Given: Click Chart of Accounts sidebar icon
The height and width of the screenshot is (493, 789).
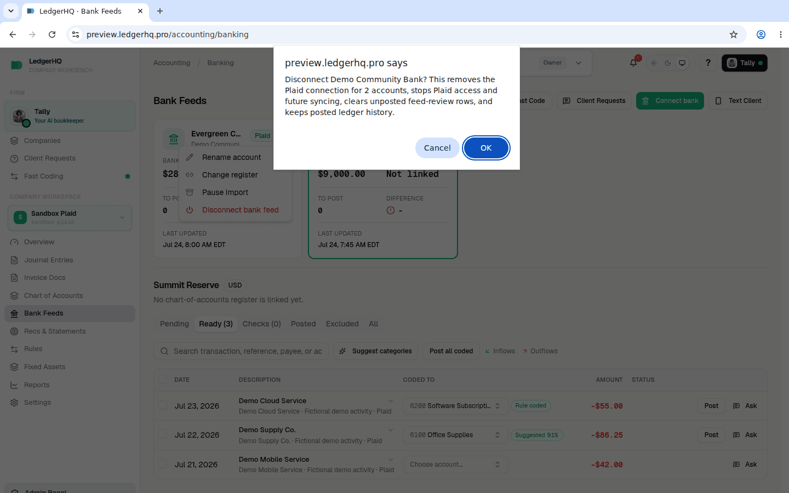Looking at the screenshot, I should pos(14,296).
